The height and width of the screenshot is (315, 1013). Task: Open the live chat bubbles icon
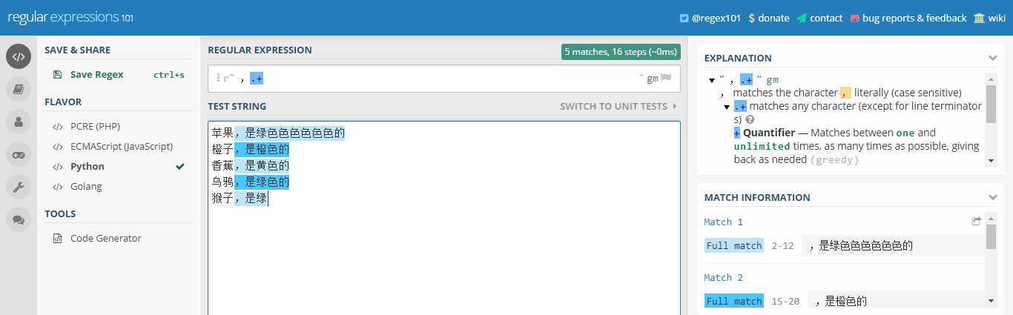[x=19, y=219]
